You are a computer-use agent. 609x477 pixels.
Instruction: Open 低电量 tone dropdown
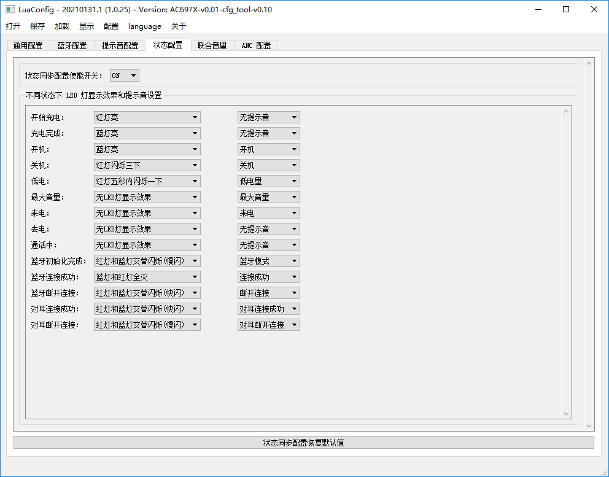tap(269, 181)
